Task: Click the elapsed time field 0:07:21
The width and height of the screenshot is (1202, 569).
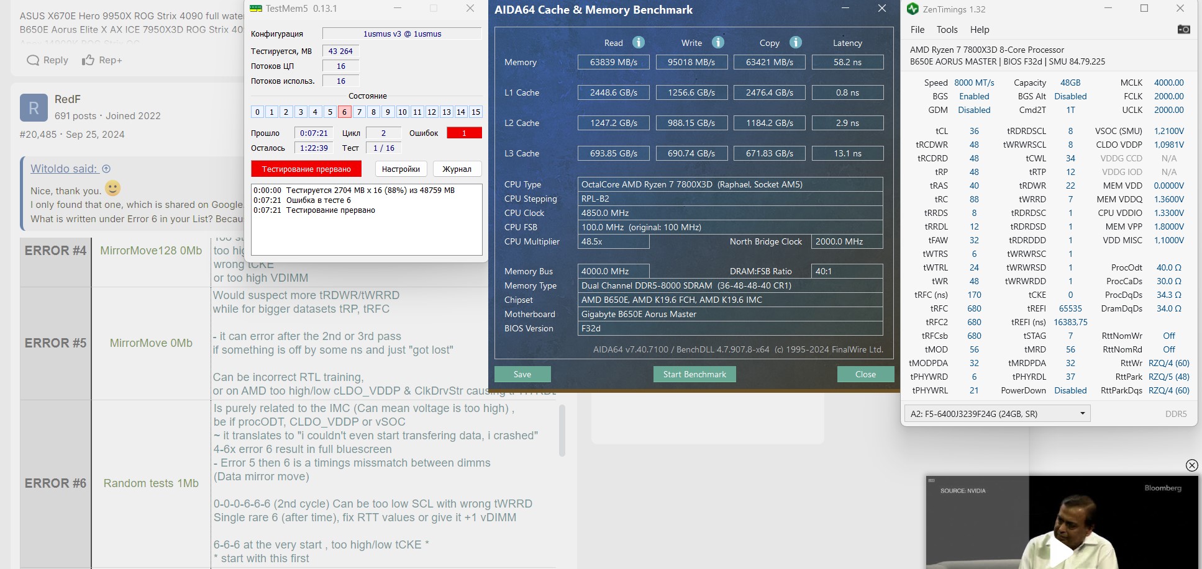Action: 314,133
